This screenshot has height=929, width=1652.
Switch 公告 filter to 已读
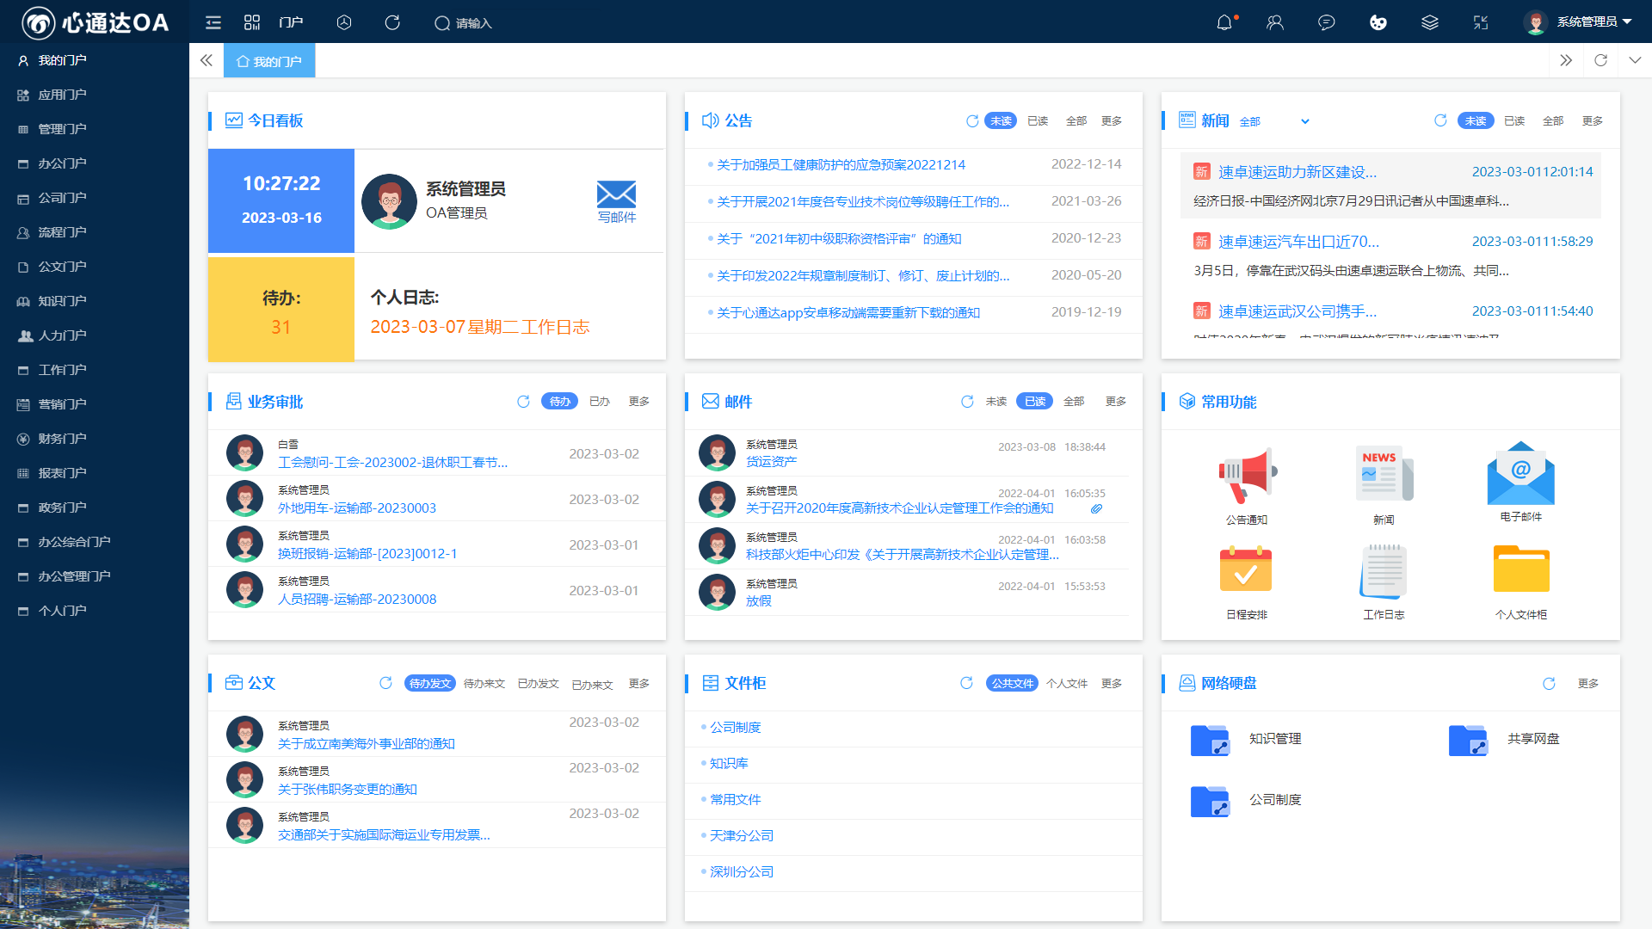coord(1038,121)
